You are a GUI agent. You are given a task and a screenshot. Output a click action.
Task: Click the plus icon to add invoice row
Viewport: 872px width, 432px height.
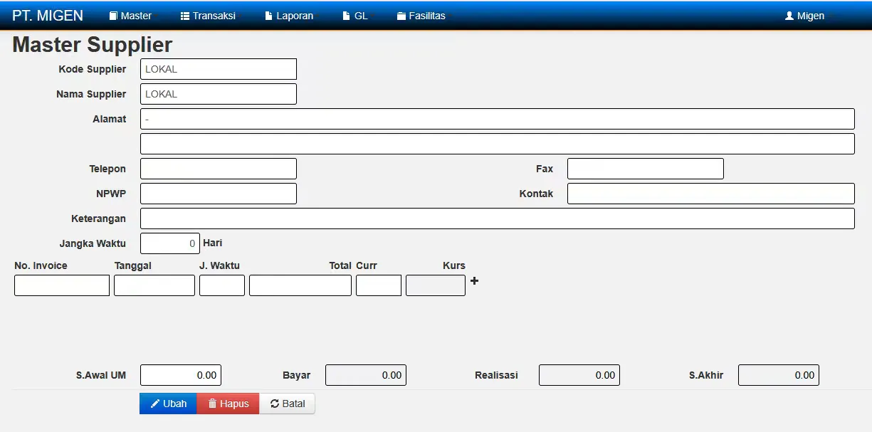475,281
